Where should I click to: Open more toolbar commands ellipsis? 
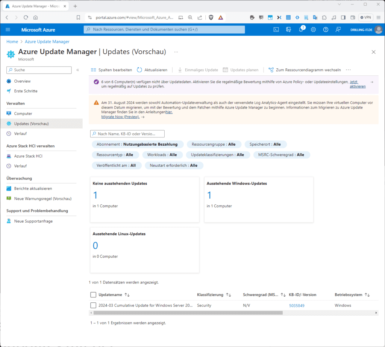click(x=348, y=70)
